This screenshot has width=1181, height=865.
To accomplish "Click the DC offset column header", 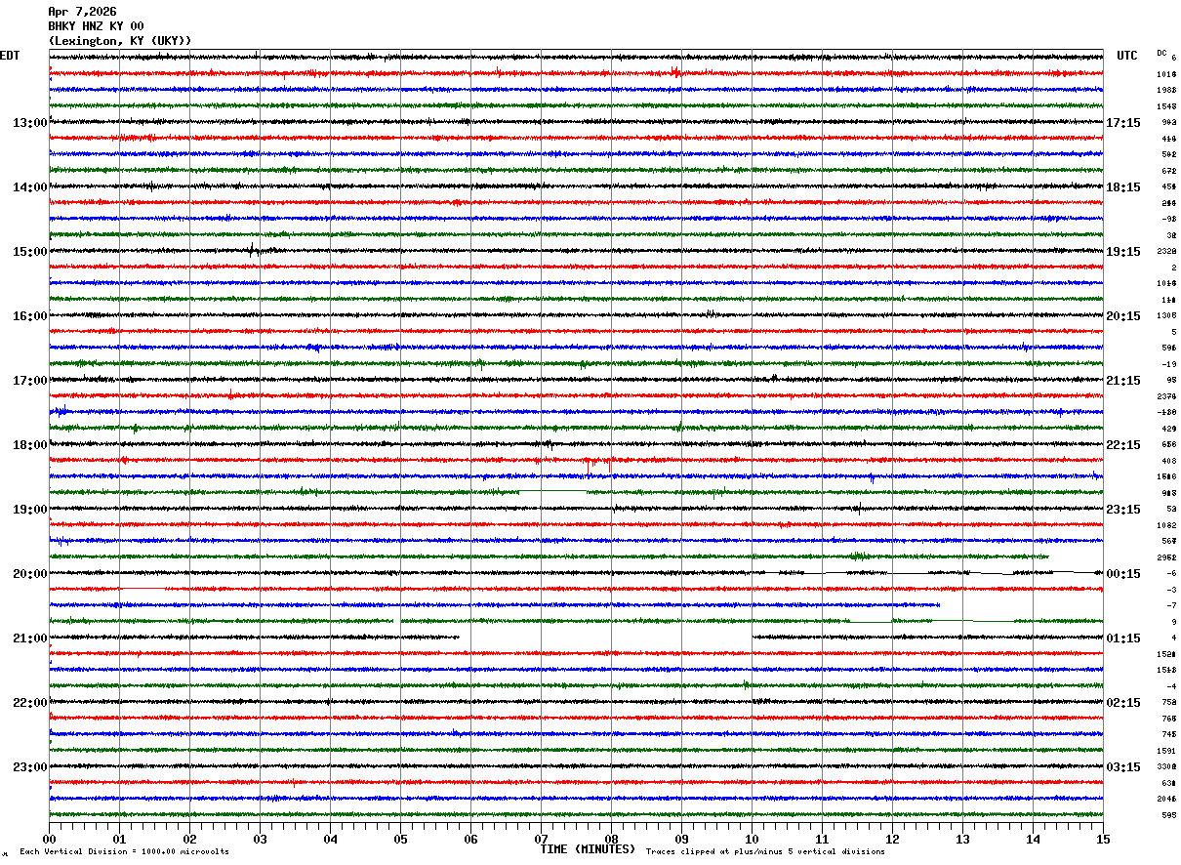I will click(x=1161, y=53).
